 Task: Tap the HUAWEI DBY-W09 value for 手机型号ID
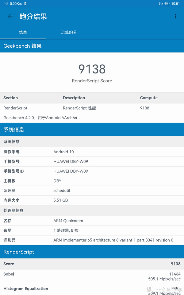pyautogui.click(x=71, y=171)
